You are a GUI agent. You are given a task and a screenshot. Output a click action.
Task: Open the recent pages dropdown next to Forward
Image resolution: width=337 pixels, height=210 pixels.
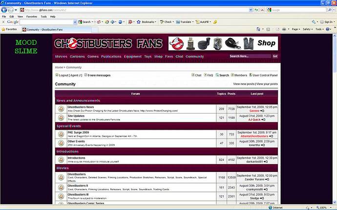point(16,10)
